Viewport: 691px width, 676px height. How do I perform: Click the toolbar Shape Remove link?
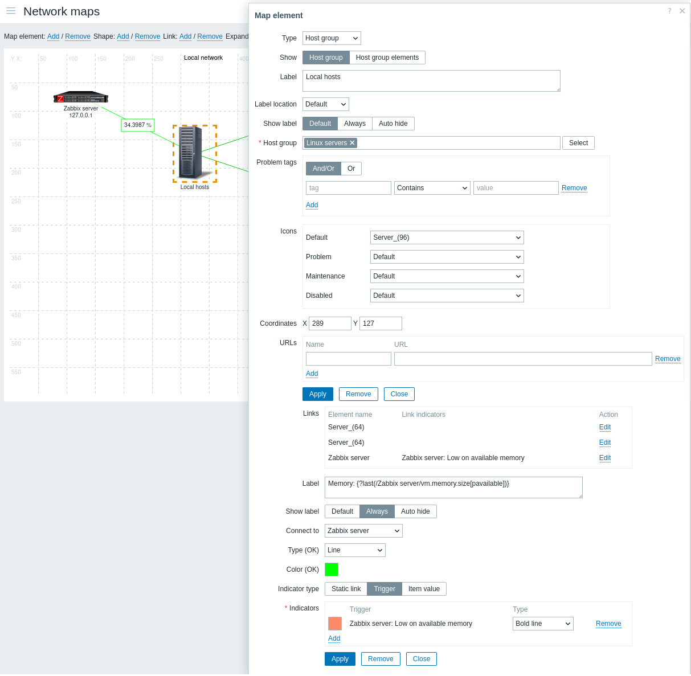coord(148,36)
